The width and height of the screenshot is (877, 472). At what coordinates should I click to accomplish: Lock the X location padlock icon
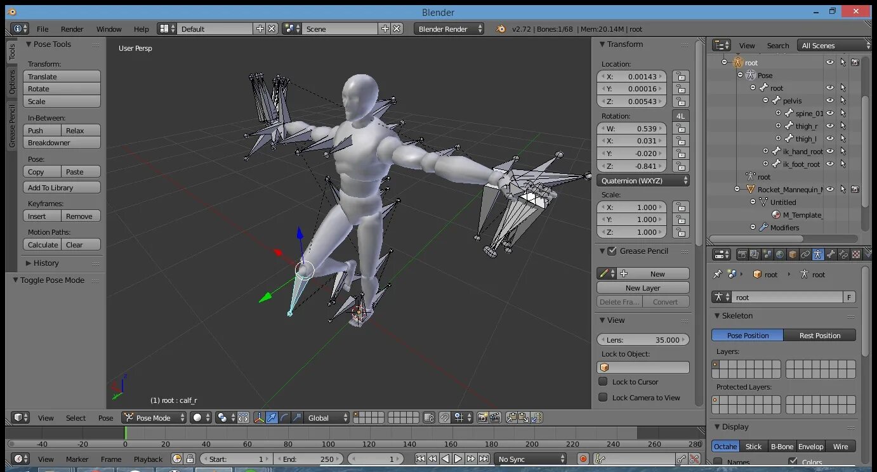coord(680,76)
